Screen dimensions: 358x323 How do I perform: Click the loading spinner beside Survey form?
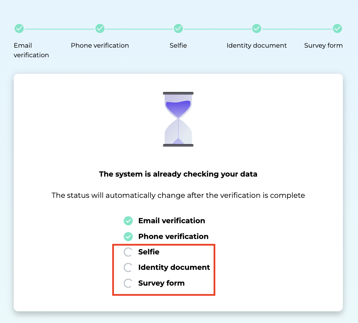tap(128, 283)
